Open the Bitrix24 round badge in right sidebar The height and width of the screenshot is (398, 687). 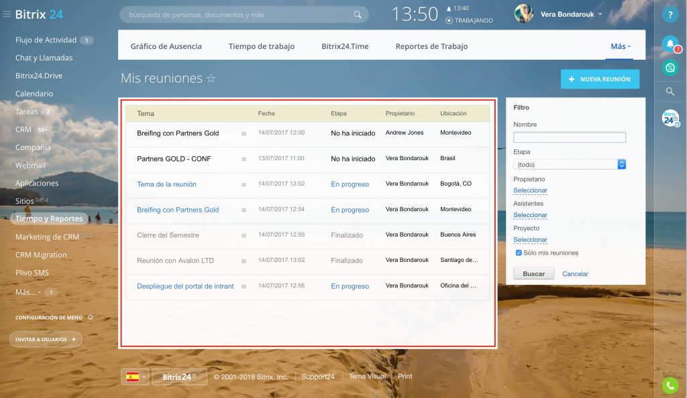(x=670, y=118)
